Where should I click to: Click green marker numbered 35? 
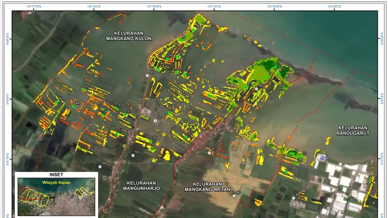[x=150, y=141]
